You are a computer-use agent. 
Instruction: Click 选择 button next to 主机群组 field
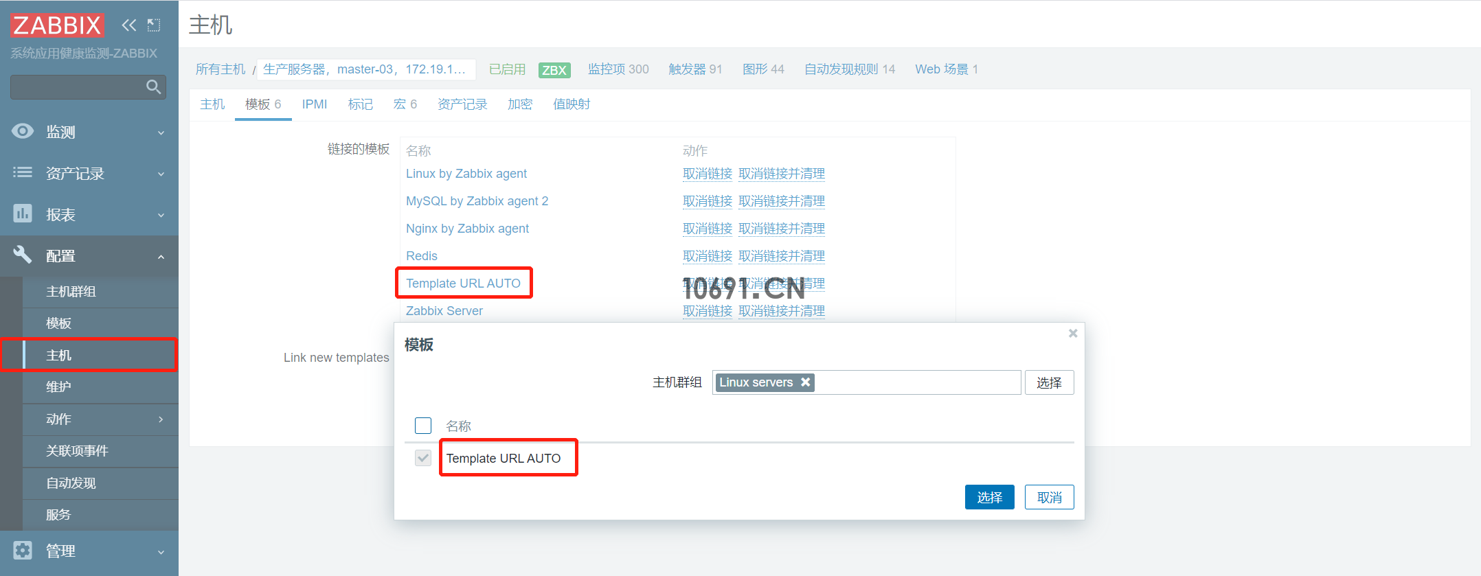tap(1050, 382)
